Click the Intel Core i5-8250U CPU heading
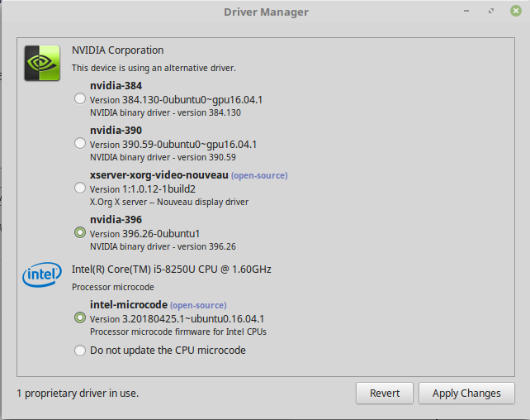 172,270
